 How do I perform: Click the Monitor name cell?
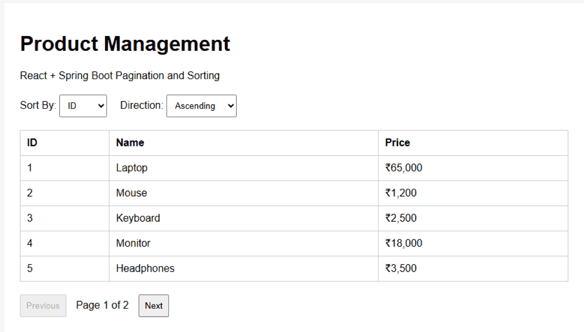pyautogui.click(x=244, y=243)
